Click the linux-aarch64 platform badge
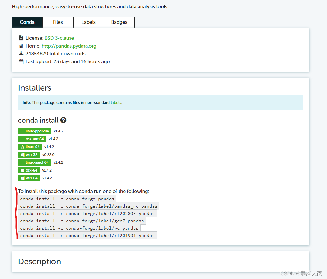The height and width of the screenshot is (279, 327). click(35, 162)
